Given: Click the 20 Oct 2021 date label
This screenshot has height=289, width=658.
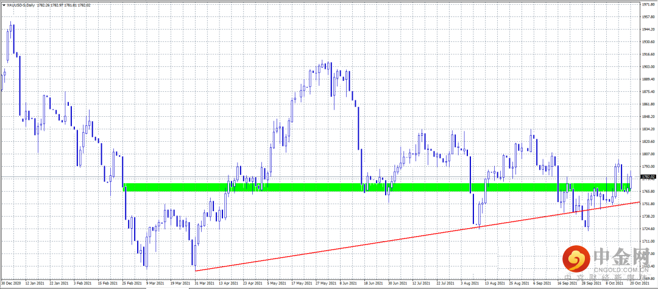Looking at the screenshot, I should tap(641, 284).
